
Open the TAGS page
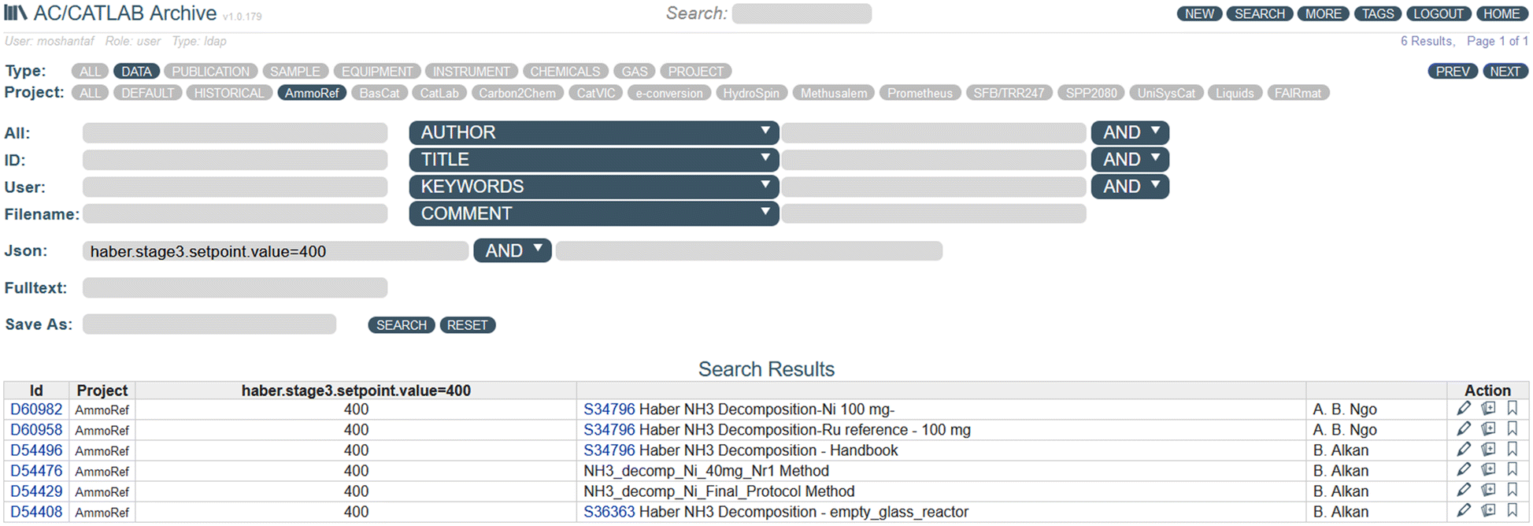click(1378, 13)
